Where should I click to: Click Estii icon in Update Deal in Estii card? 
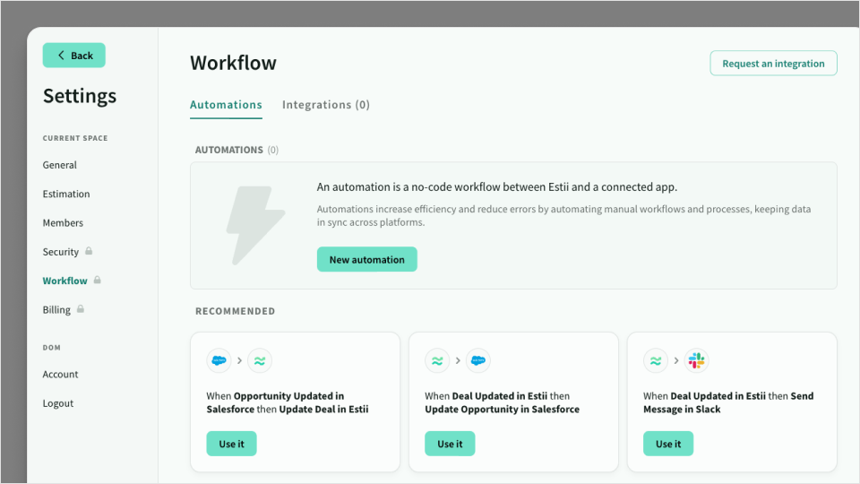point(260,360)
